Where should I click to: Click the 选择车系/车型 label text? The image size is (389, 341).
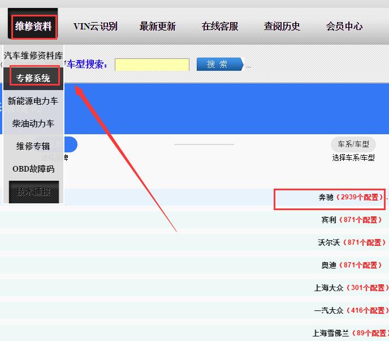click(x=353, y=157)
